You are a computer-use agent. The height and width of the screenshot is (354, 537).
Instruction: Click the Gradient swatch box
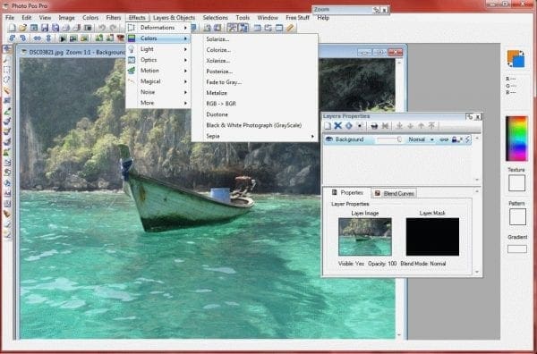coord(517,249)
